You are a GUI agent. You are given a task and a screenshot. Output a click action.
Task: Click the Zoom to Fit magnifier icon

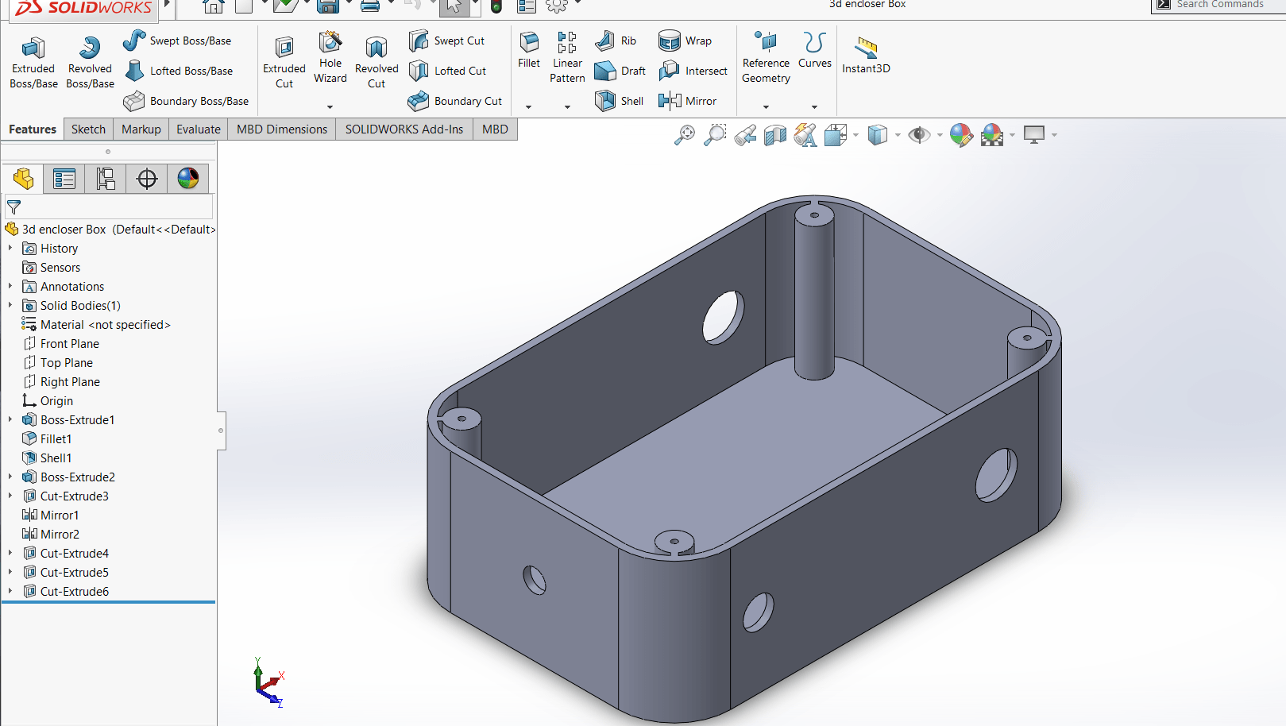[685, 135]
